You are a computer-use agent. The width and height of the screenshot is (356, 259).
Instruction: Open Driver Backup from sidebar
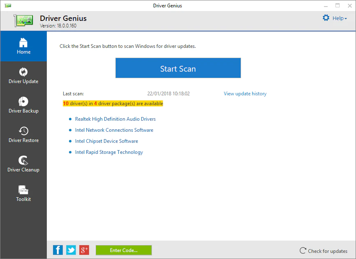(23, 105)
